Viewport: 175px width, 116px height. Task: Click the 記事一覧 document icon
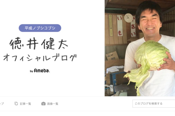16,104
